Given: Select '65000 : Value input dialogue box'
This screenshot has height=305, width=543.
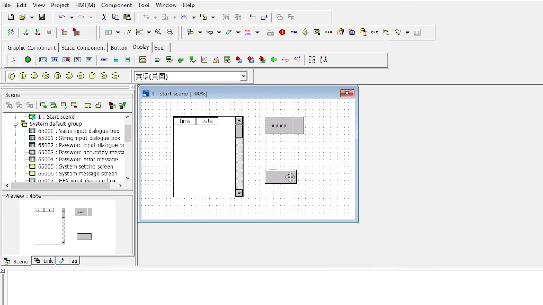Looking at the screenshot, I should click(78, 131).
